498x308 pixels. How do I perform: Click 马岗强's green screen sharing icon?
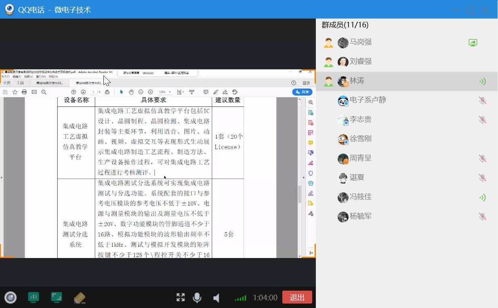(473, 42)
